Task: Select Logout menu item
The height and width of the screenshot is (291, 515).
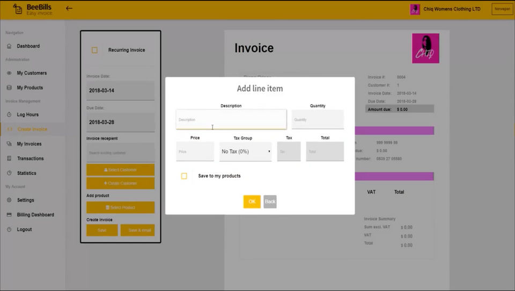Action: (24, 229)
